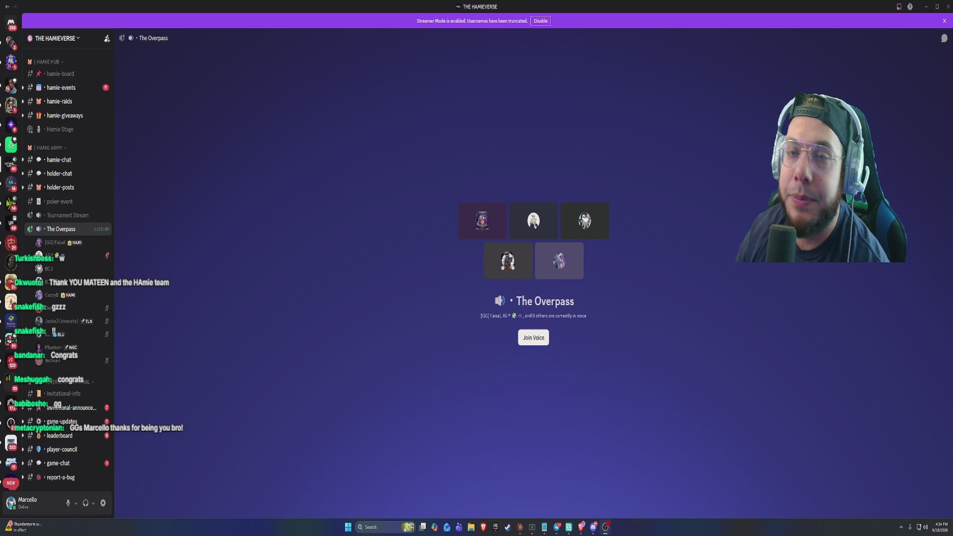Open the inbox icon in title bar
The image size is (953, 536).
(899, 6)
